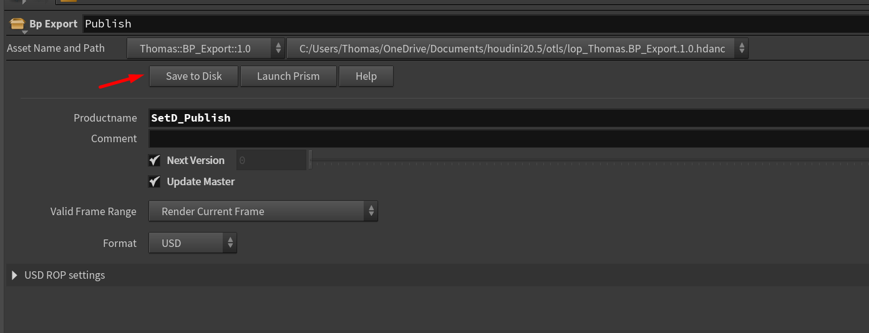Toggle the Update Master checkbox
The height and width of the screenshot is (333, 869).
[x=155, y=182]
